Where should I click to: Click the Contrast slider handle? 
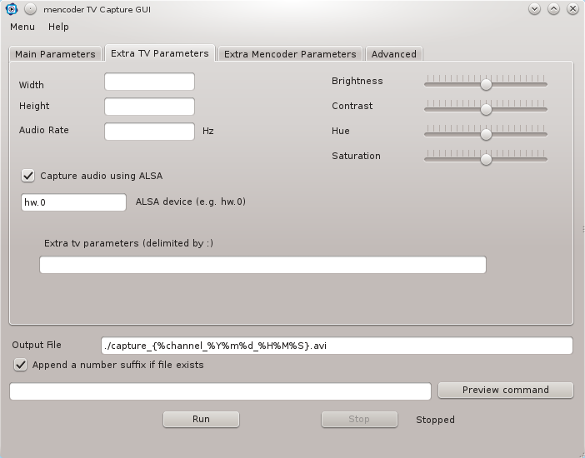(486, 109)
